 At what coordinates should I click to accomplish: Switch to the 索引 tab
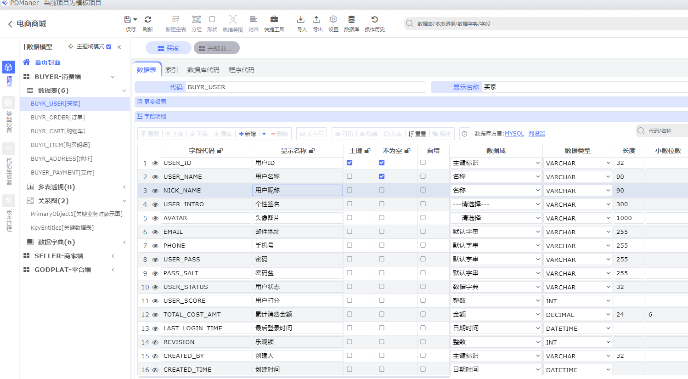click(171, 70)
